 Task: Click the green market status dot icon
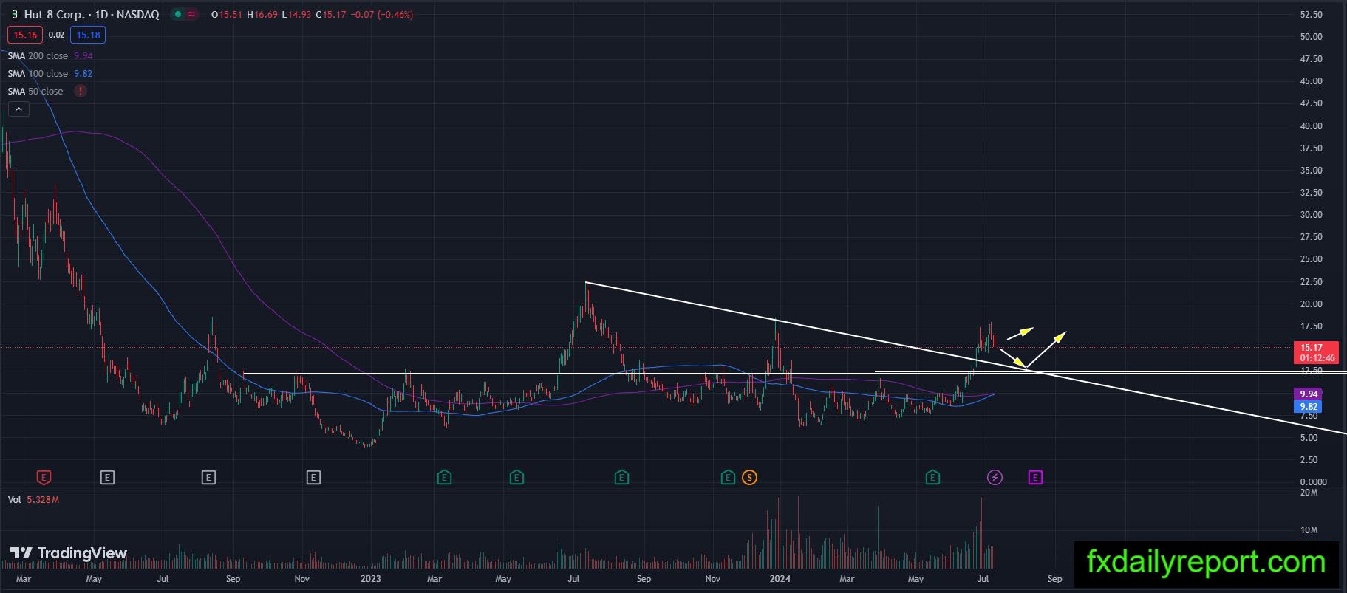click(x=177, y=14)
